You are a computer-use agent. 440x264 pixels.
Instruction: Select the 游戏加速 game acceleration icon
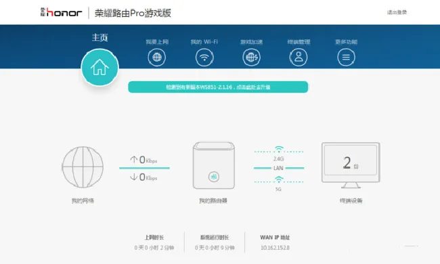pos(252,58)
